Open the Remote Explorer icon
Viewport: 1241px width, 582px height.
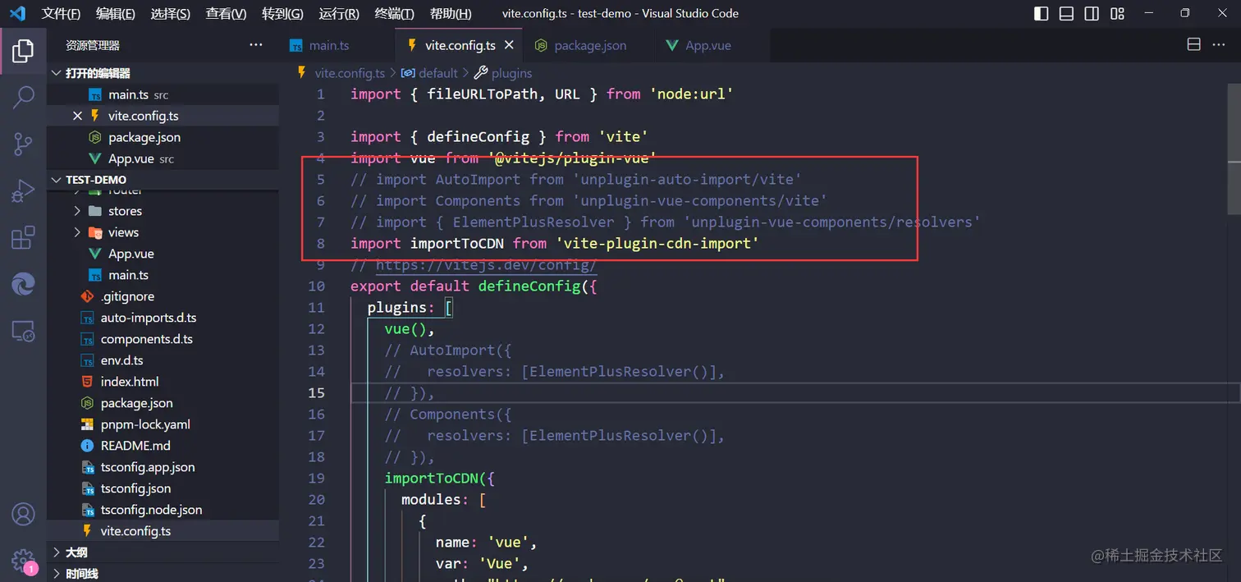pos(23,331)
